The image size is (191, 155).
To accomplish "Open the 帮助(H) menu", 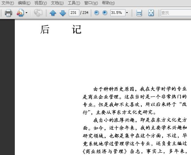I will click(108, 3).
